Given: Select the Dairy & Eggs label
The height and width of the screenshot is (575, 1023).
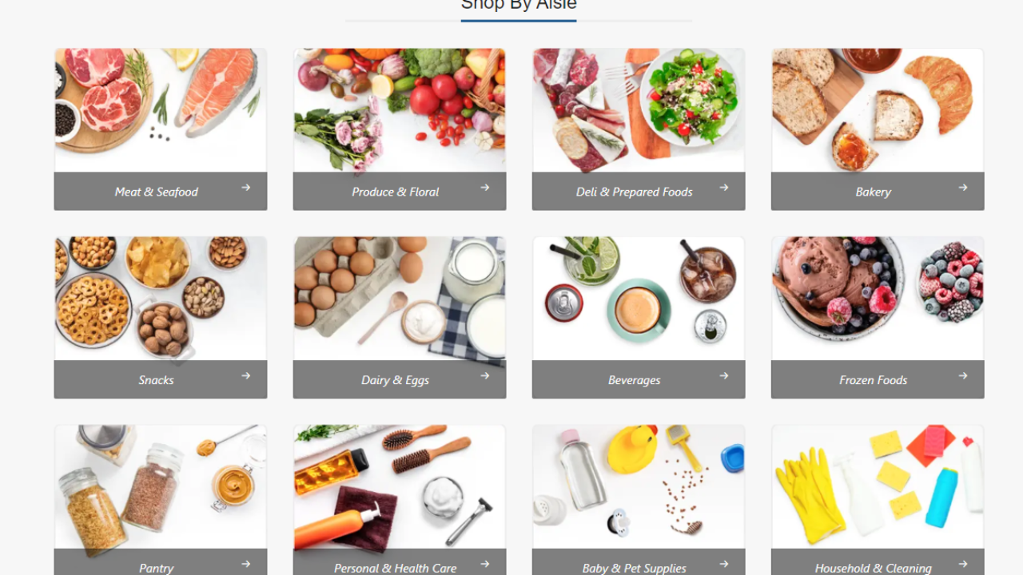Looking at the screenshot, I should pyautogui.click(x=395, y=380).
